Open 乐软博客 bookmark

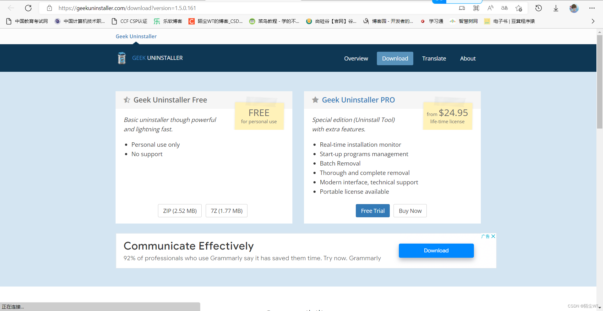(168, 21)
